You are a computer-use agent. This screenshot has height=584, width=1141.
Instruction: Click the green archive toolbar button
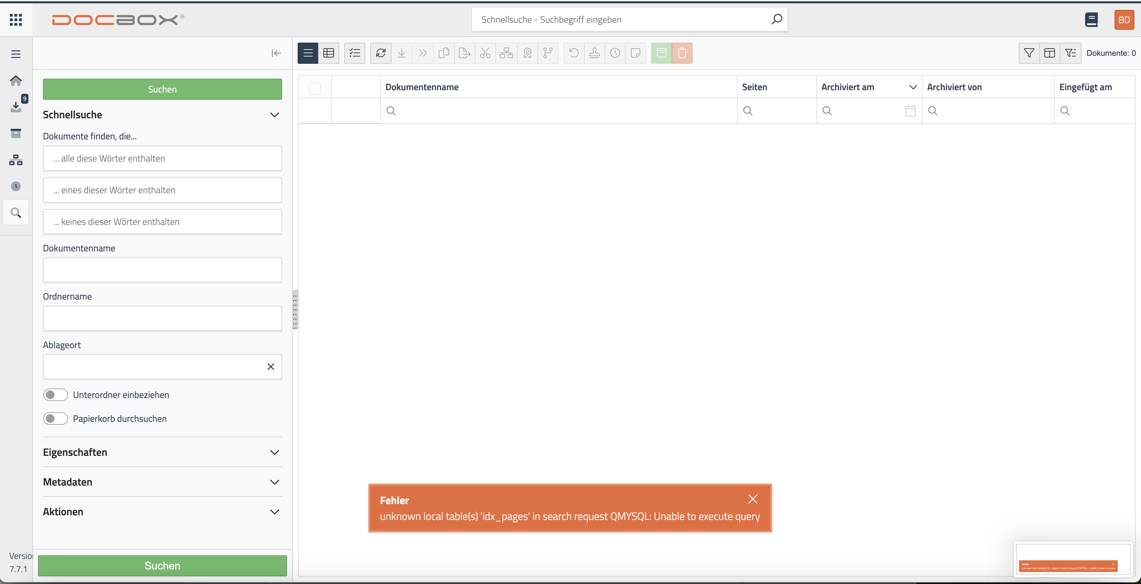(x=661, y=53)
